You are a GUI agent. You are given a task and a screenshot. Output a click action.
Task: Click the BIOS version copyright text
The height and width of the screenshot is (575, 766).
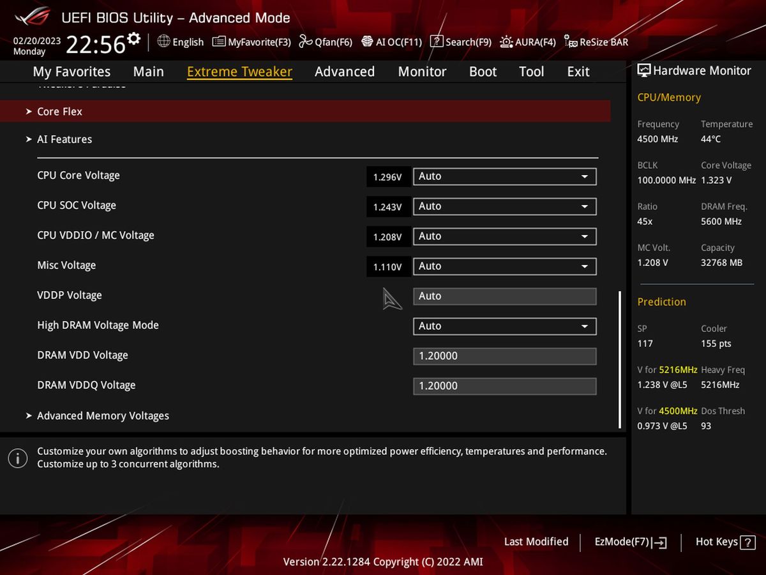tap(383, 562)
